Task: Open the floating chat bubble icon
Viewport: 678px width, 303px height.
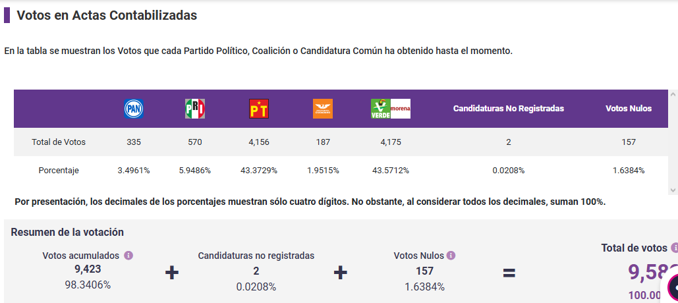Action: (672, 288)
